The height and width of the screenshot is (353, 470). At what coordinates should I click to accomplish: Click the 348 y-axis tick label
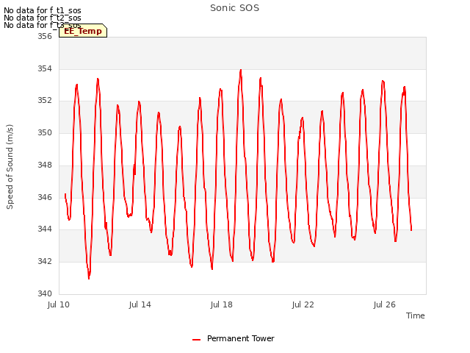point(45,165)
